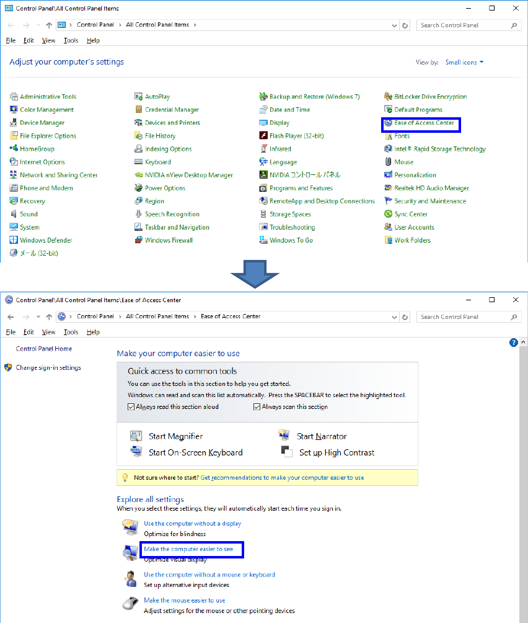Open Make the mouse easier to use
This screenshot has width=528, height=623.
(x=185, y=600)
